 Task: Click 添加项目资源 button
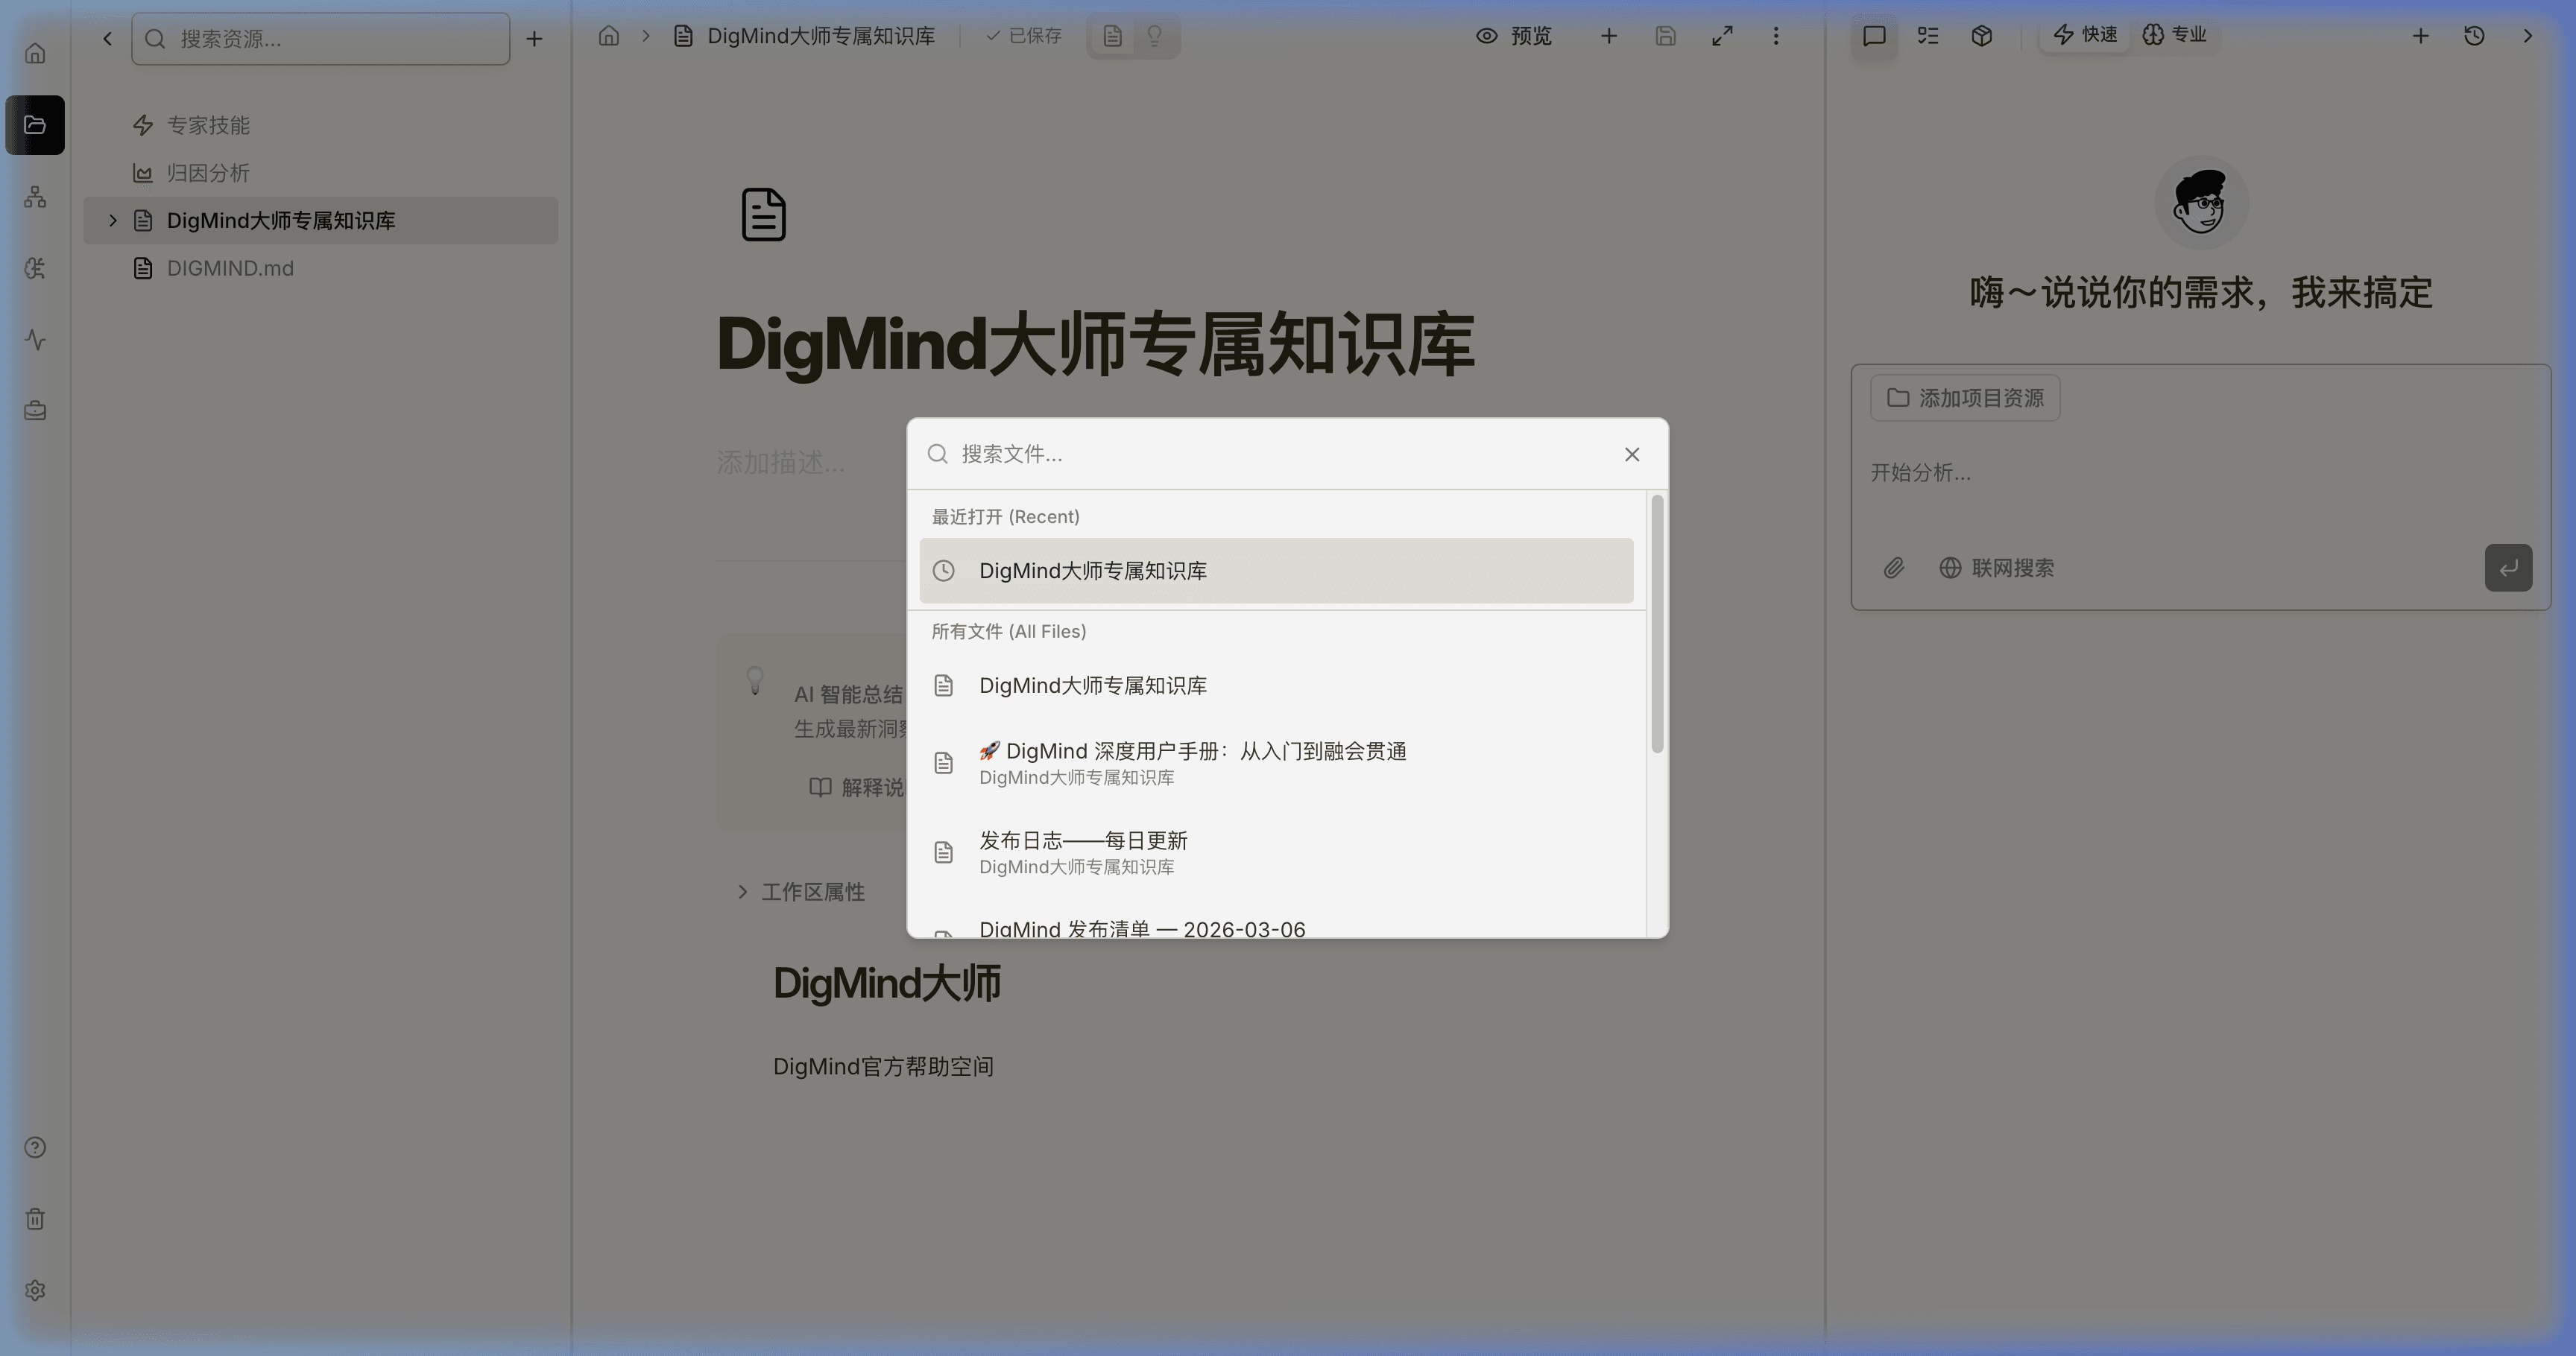pos(1964,398)
